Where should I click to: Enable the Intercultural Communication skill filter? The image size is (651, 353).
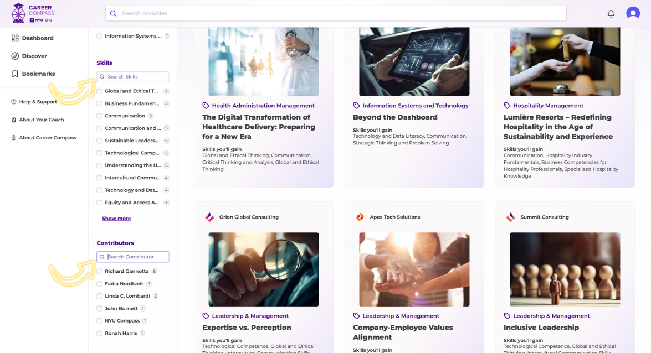pyautogui.click(x=100, y=178)
